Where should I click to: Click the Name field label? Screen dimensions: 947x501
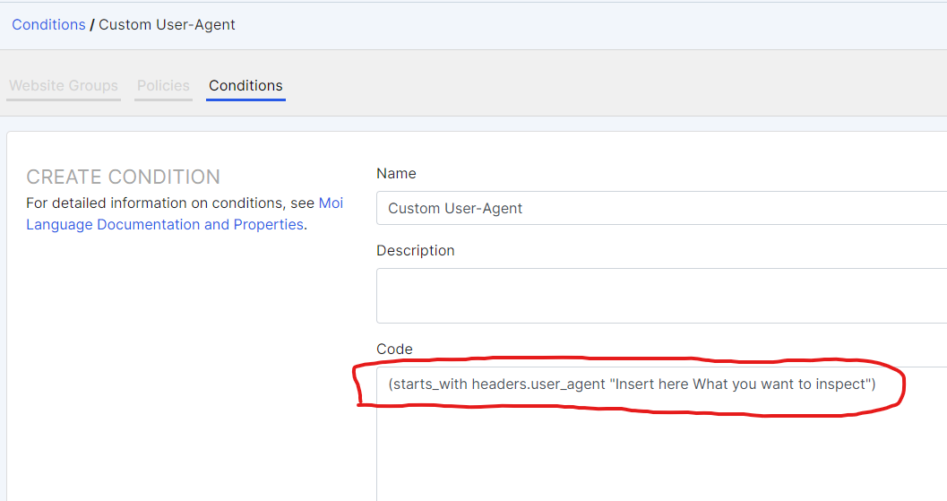coord(396,173)
